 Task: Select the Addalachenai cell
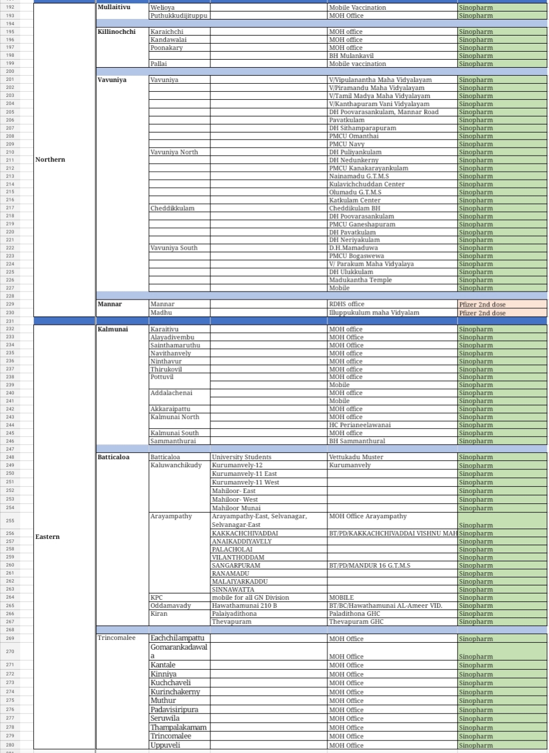tap(180, 397)
